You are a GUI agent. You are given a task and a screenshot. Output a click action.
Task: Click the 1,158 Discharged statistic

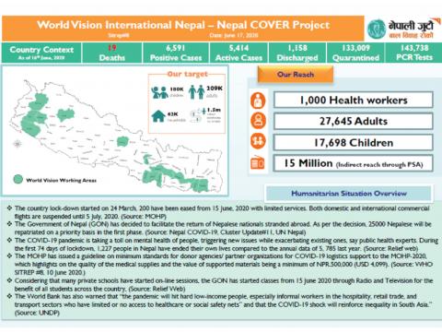[x=297, y=53]
